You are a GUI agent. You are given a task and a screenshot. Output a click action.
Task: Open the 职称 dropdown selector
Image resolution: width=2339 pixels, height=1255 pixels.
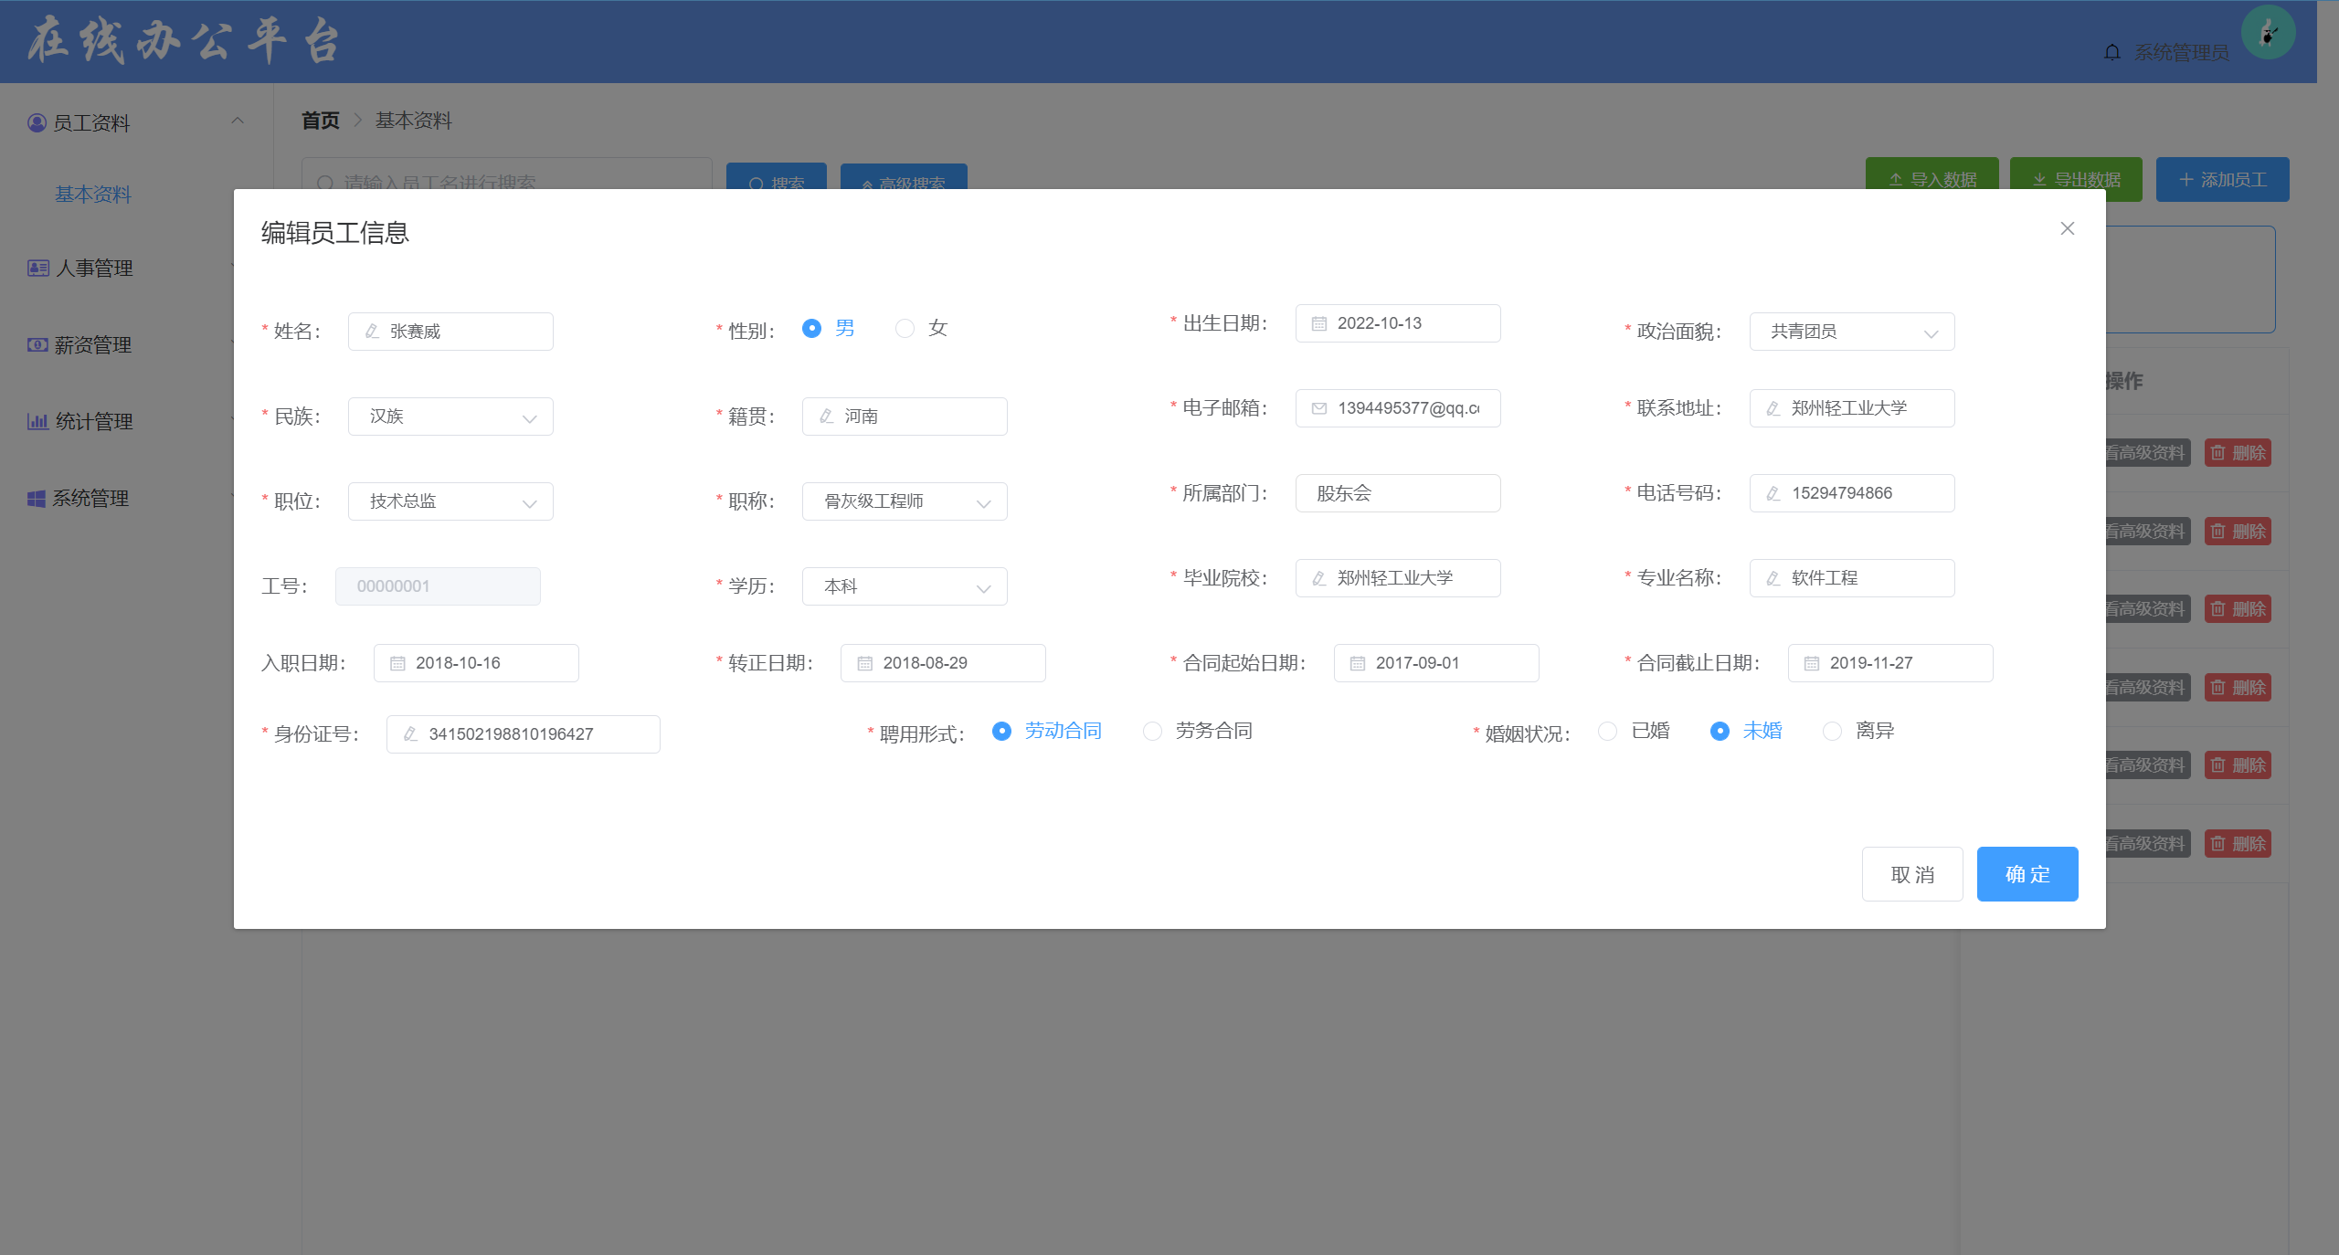[904, 501]
